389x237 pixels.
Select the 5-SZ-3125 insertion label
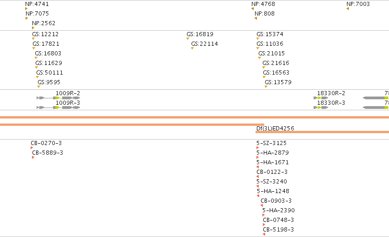point(272,143)
